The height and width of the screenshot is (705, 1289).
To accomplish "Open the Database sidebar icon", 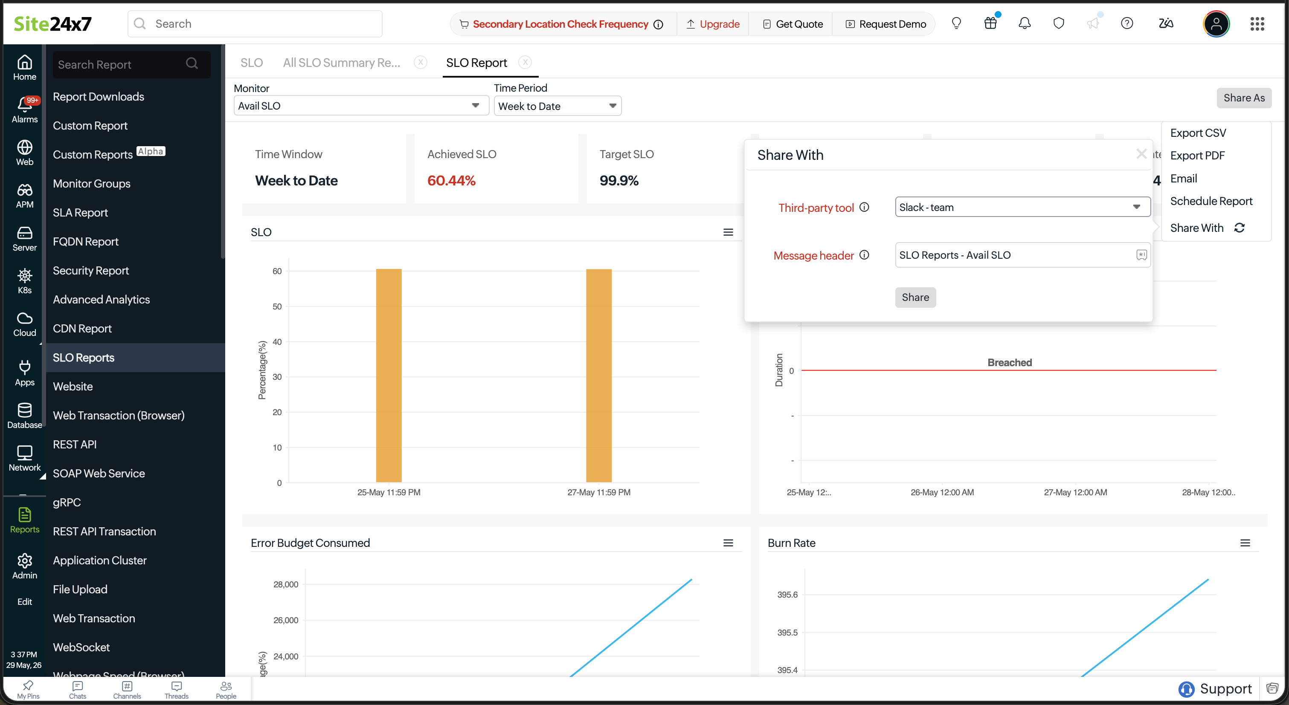I will (24, 416).
